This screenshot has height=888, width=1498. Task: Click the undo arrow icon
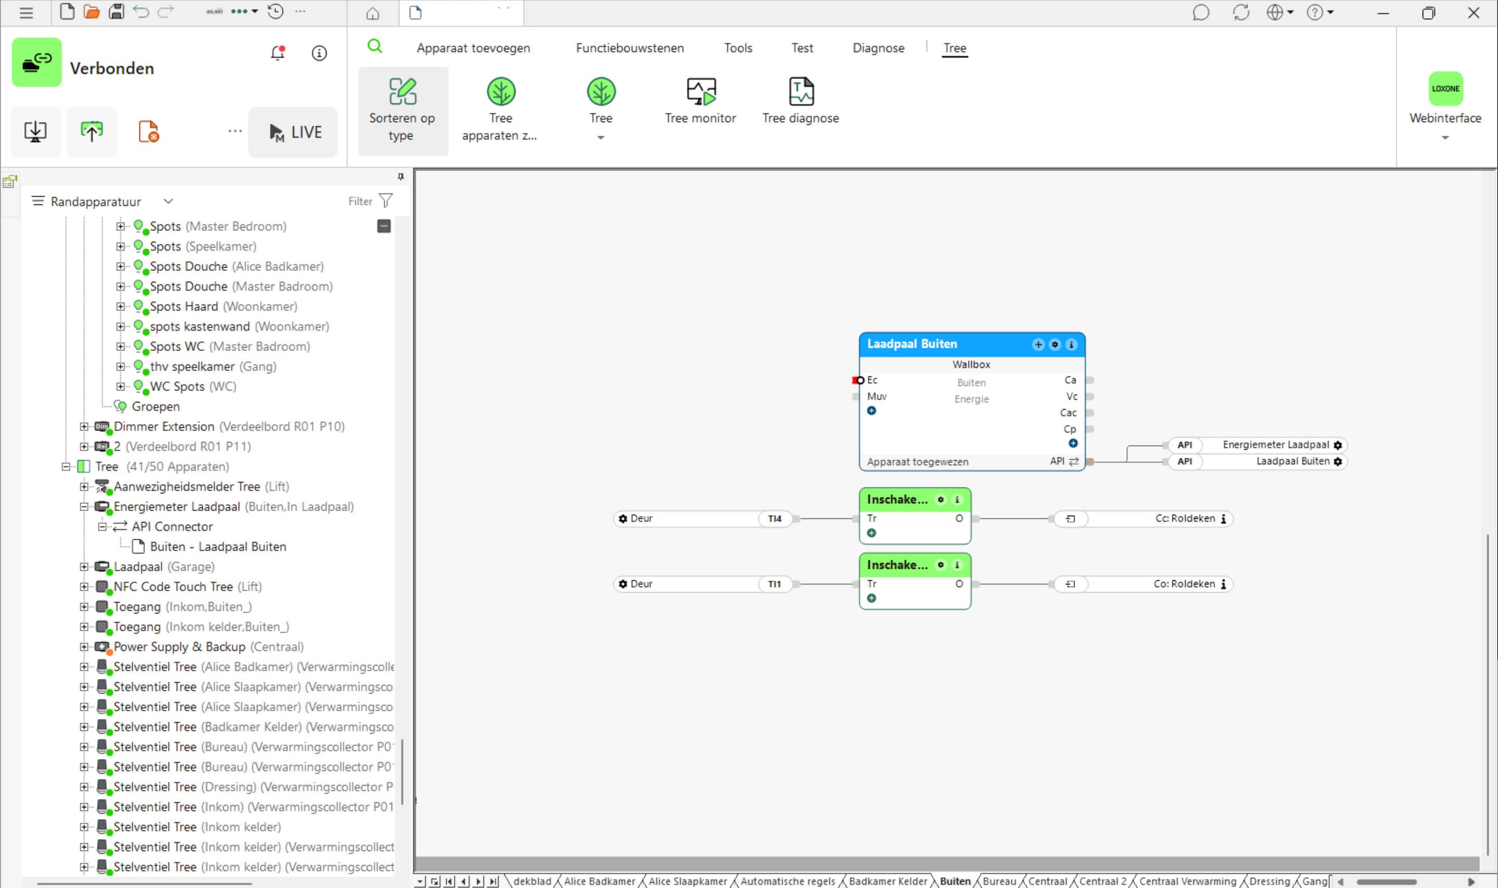(140, 11)
